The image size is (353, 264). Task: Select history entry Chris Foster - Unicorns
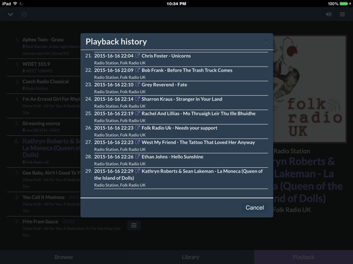point(166,56)
